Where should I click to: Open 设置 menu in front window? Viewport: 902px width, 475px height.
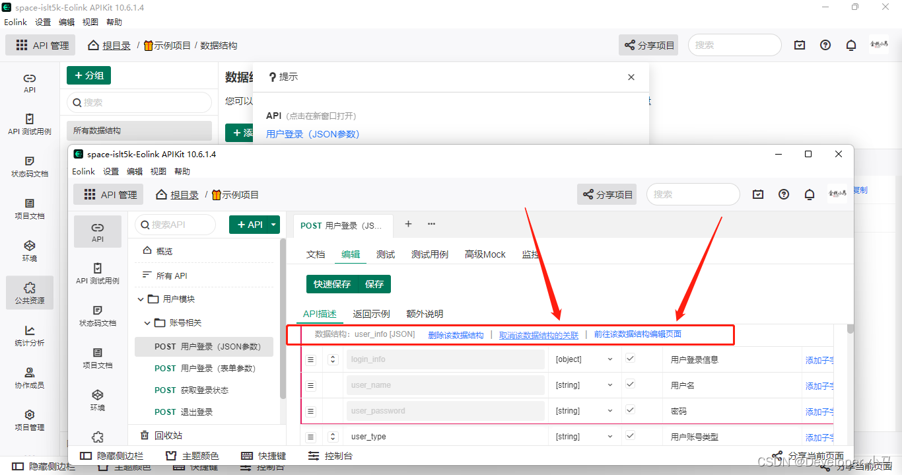tap(111, 171)
